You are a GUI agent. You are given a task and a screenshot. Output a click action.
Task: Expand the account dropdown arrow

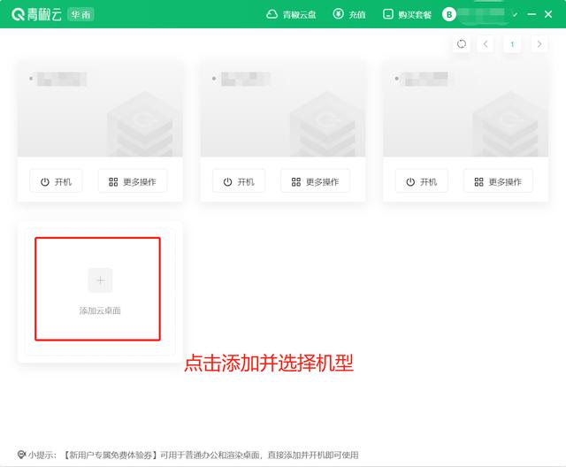(x=515, y=15)
